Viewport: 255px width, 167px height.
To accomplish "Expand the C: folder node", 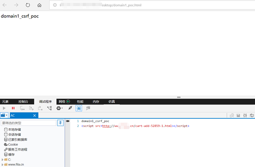I will point(2,160).
